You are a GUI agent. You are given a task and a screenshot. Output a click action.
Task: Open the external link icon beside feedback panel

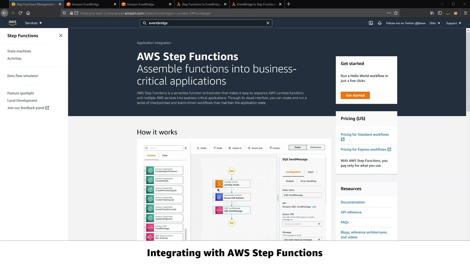tap(47, 108)
